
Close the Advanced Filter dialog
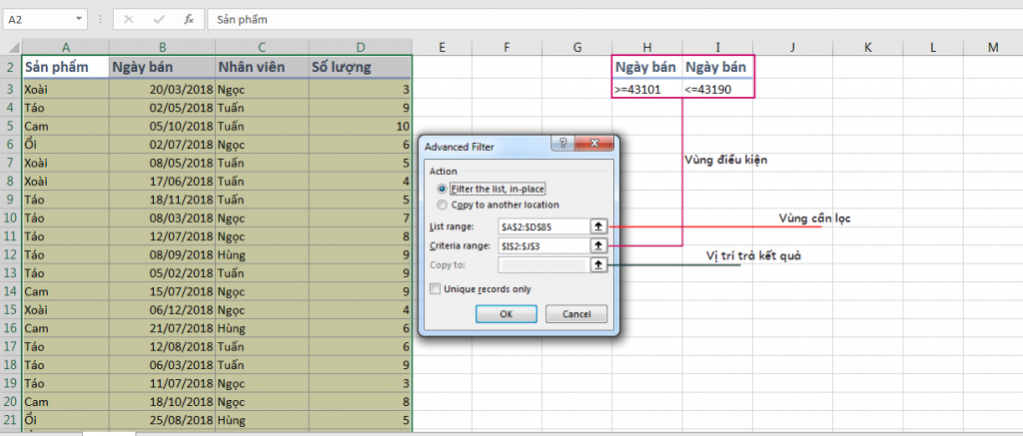tap(594, 146)
